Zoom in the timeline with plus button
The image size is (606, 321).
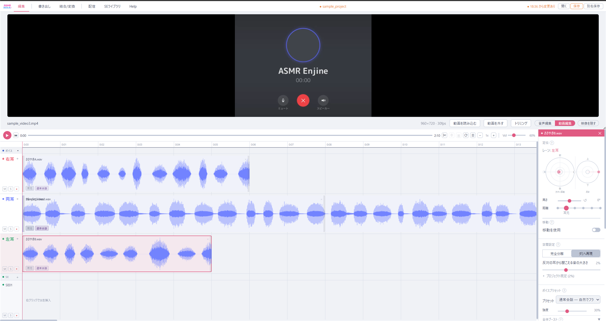pyautogui.click(x=494, y=135)
